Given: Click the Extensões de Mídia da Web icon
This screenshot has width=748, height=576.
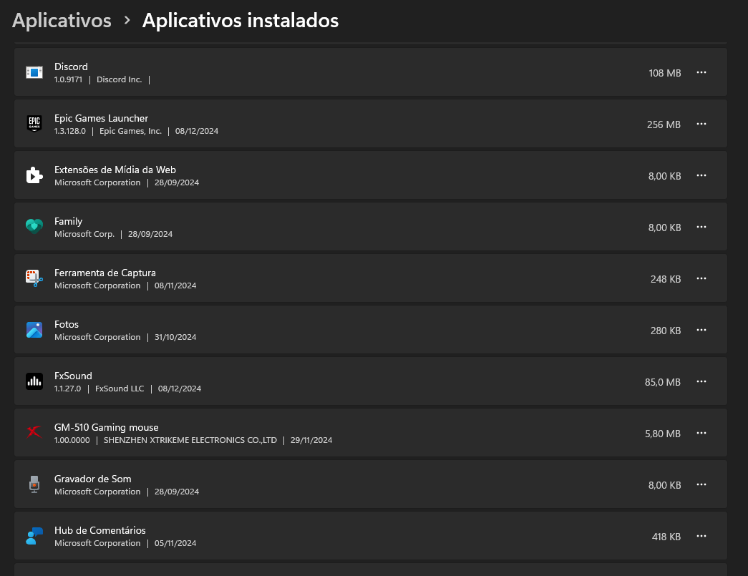Looking at the screenshot, I should 34,175.
